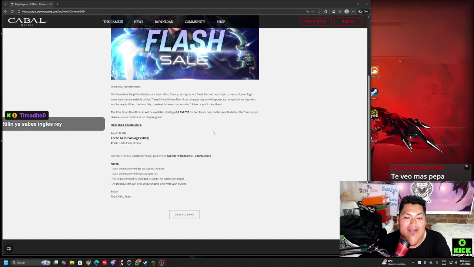
Task: Open THE GAME menu
Action: (113, 22)
